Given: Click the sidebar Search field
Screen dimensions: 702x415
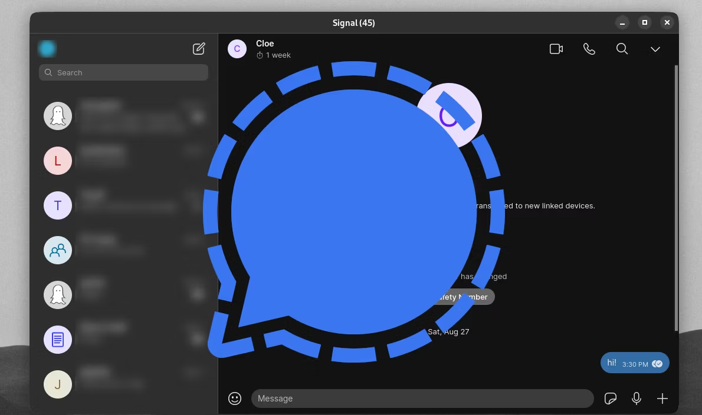Looking at the screenshot, I should [x=123, y=72].
